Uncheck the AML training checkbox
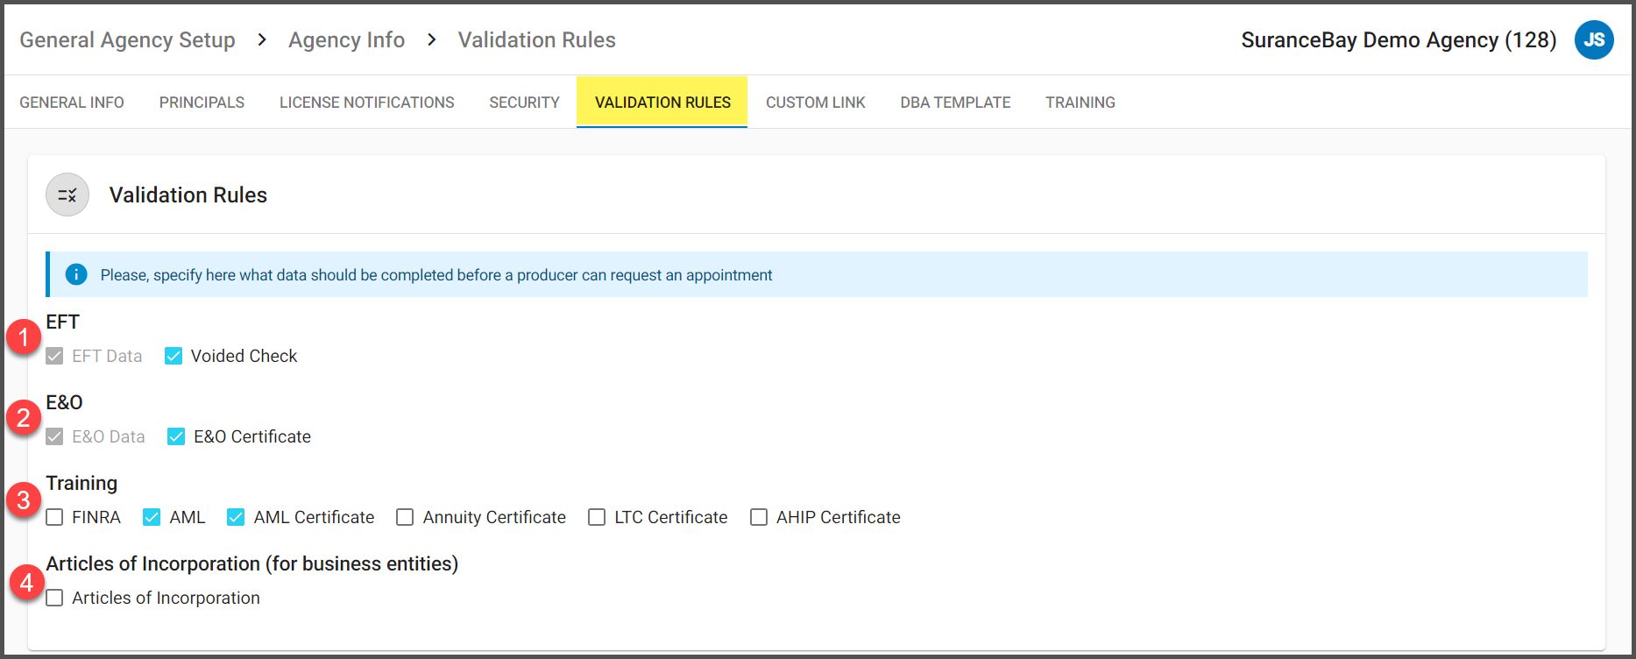The image size is (1636, 659). point(152,517)
